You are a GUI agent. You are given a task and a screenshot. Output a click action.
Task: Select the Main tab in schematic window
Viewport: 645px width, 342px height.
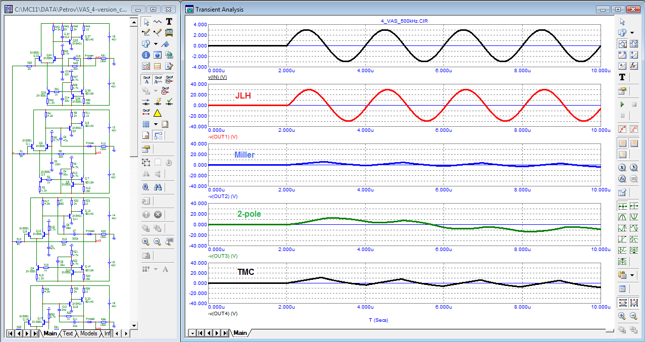51,333
